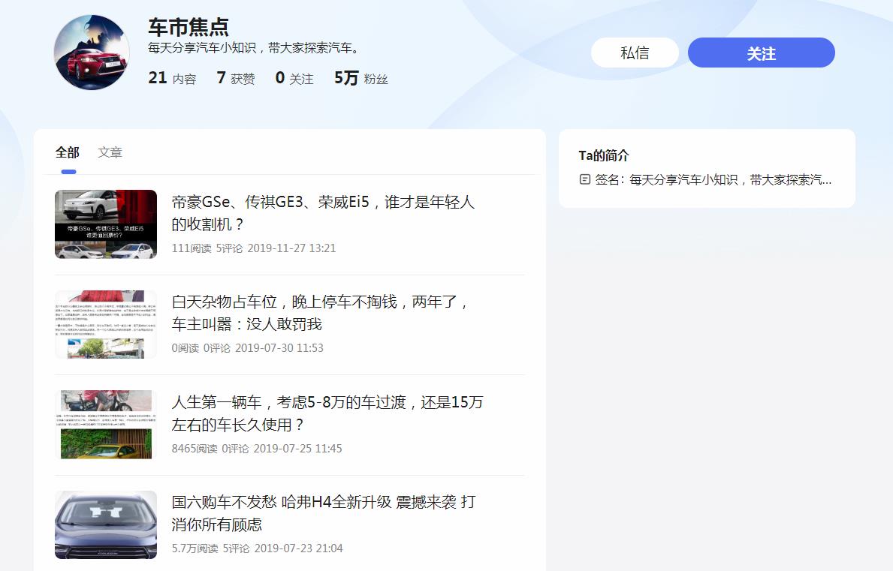The image size is (893, 571).
Task: Click 8465阅读 0评论 2019-07-25 11:45 meta
Action: pyautogui.click(x=257, y=448)
